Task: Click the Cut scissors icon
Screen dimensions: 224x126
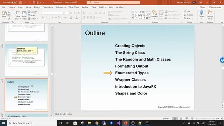Action: pyautogui.click(x=9, y=12)
